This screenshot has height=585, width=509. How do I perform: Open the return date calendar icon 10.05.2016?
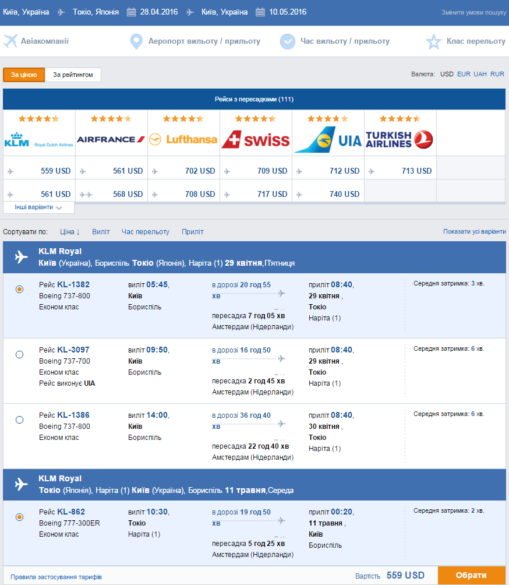[260, 12]
